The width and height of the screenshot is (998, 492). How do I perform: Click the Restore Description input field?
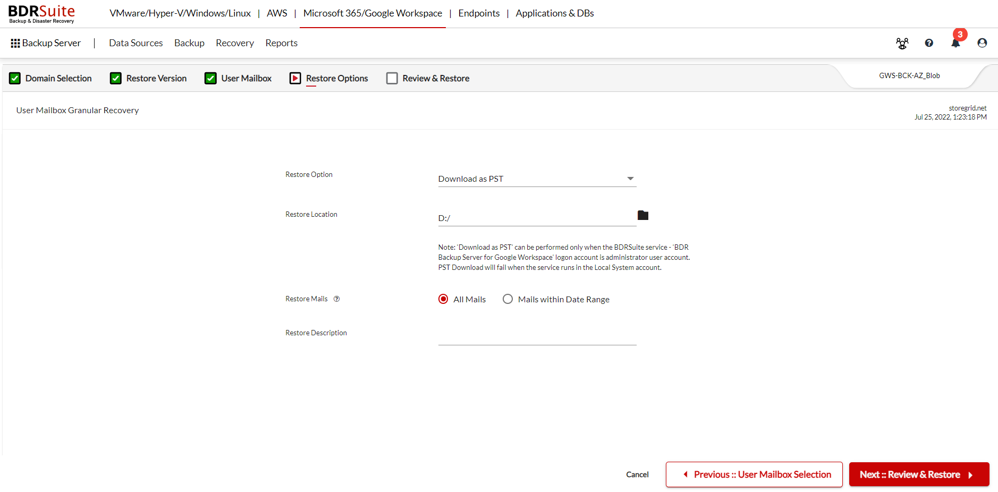click(537, 337)
